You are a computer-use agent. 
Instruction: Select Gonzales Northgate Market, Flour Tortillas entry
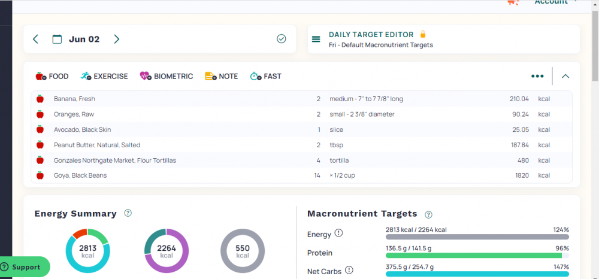coord(301,160)
